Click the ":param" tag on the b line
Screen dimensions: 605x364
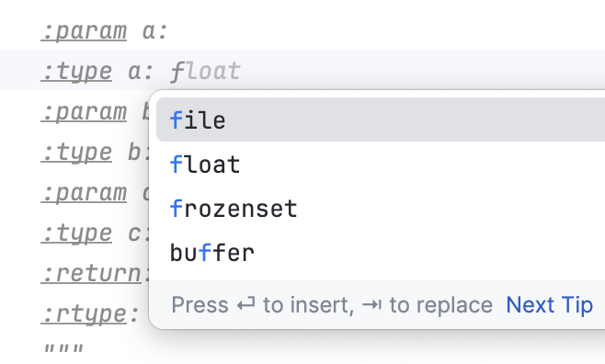tap(84, 112)
